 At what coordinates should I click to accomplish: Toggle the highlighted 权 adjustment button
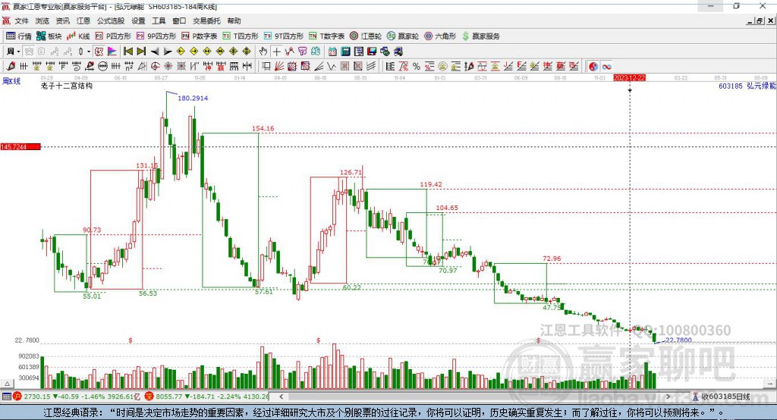(99, 52)
